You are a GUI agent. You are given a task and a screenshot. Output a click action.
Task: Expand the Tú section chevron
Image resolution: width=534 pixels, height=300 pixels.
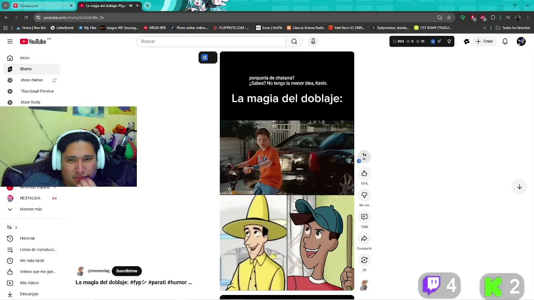[16, 227]
